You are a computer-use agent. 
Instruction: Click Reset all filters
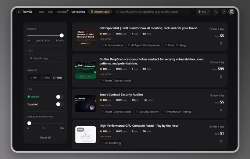point(46,137)
